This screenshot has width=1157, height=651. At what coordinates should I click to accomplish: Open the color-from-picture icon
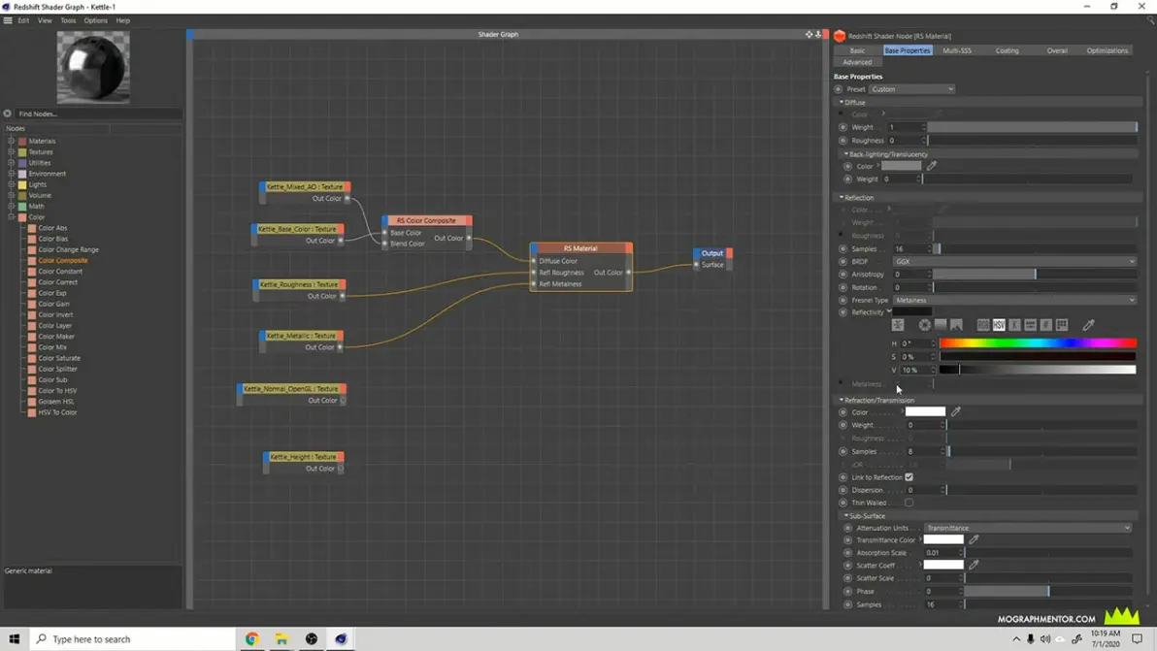(956, 325)
